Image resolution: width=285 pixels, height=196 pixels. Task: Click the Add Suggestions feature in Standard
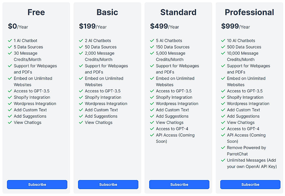(x=172, y=116)
